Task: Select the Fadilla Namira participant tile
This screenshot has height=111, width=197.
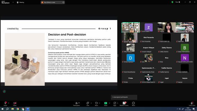Action: point(167,68)
